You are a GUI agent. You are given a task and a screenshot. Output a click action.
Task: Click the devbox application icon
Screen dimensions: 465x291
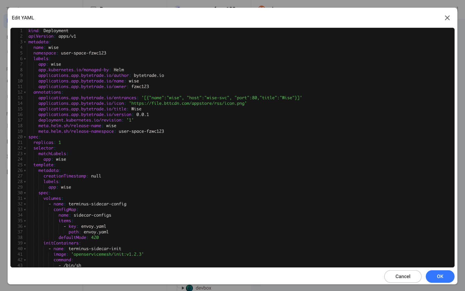click(189, 288)
